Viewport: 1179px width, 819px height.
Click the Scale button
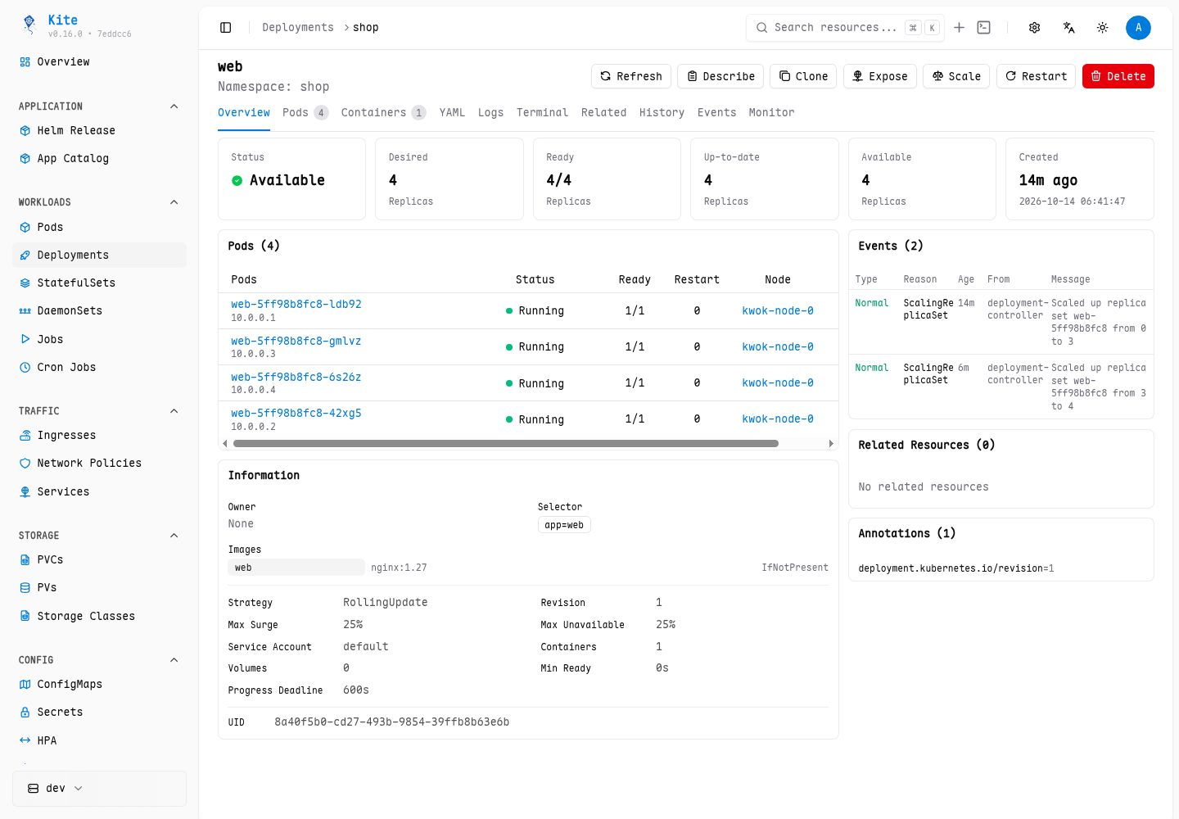[x=956, y=76]
